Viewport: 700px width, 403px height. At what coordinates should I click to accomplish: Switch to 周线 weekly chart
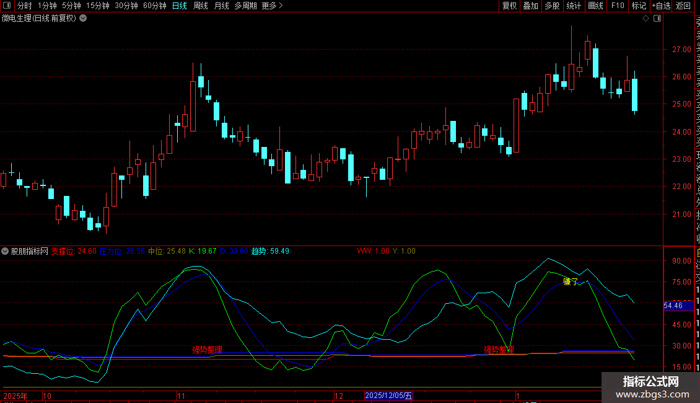pyautogui.click(x=201, y=6)
